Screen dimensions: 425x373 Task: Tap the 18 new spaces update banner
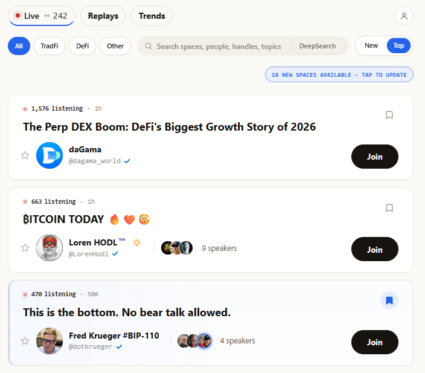(339, 74)
